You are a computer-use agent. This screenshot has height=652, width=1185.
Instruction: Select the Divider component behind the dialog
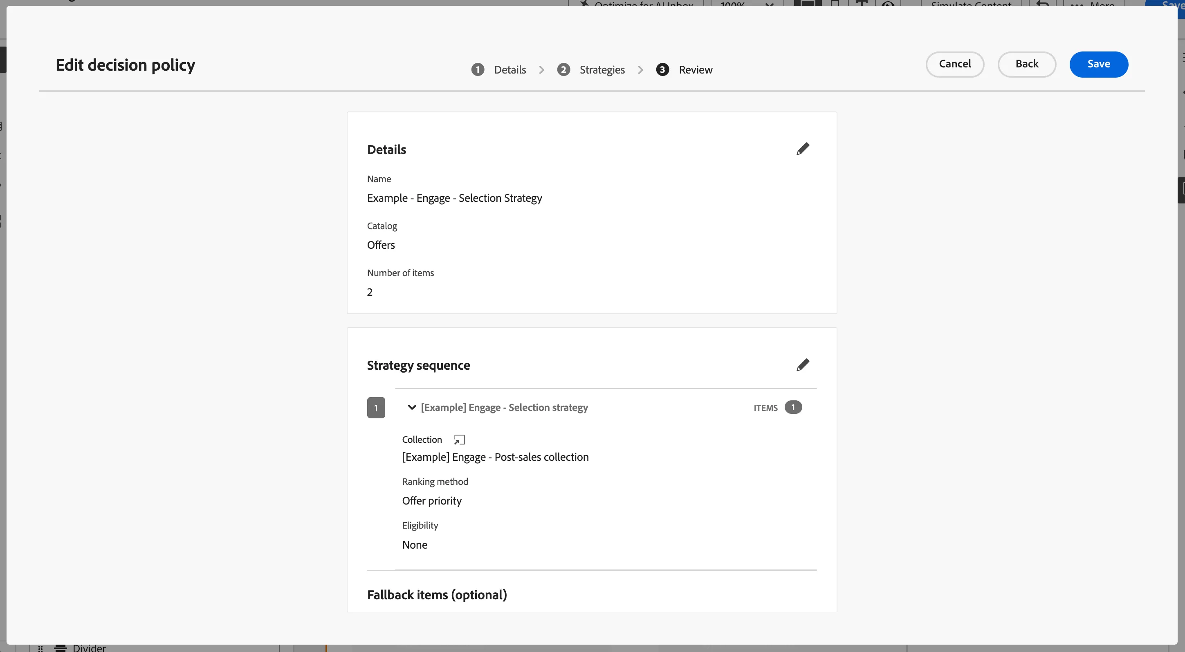89,648
